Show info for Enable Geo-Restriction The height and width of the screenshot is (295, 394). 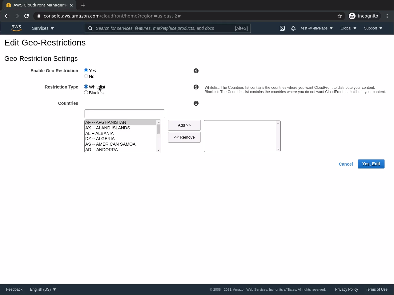pos(196,71)
